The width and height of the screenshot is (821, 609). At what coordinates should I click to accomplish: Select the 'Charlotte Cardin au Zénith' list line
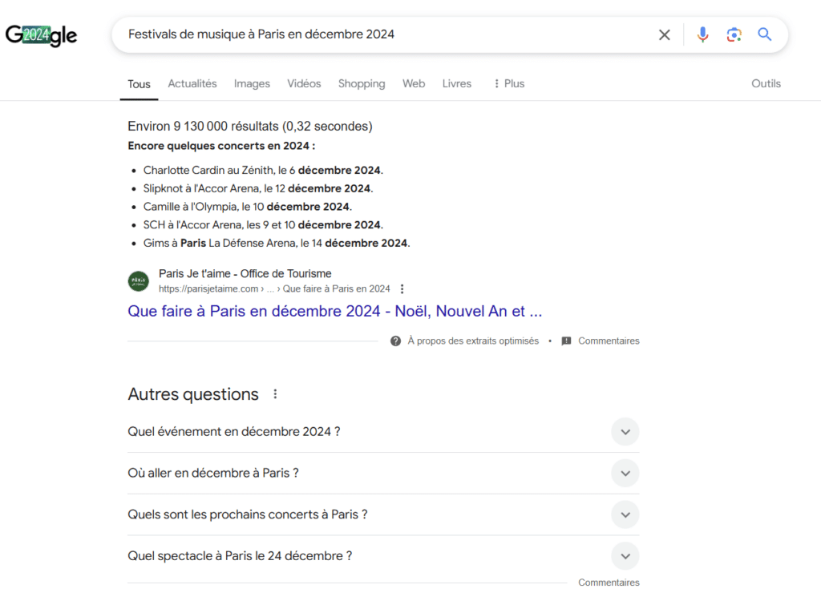pyautogui.click(x=263, y=171)
